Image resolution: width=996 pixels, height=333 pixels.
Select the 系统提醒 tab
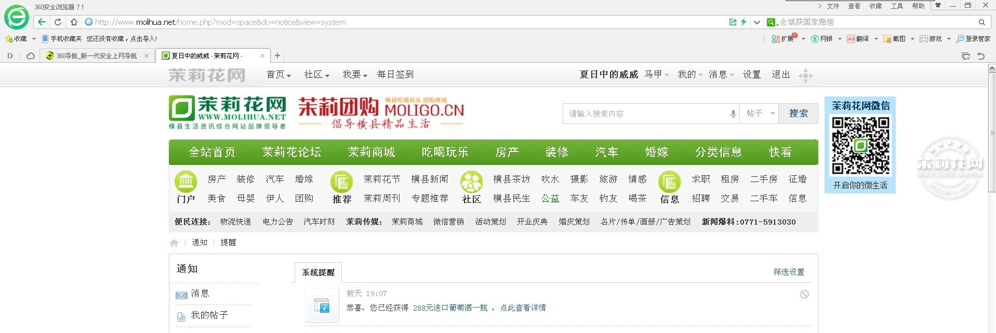point(318,272)
